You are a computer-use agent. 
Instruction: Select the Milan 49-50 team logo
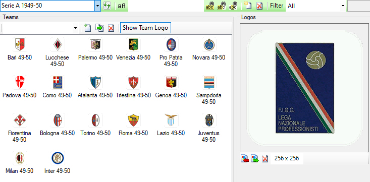[x=20, y=158]
